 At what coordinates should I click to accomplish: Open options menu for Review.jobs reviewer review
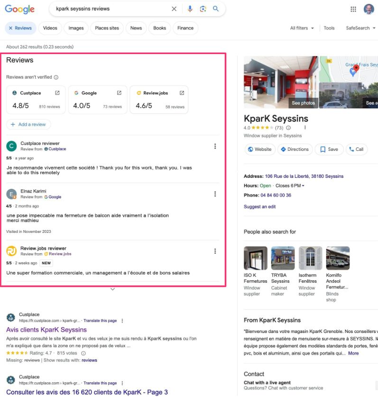tap(215, 251)
